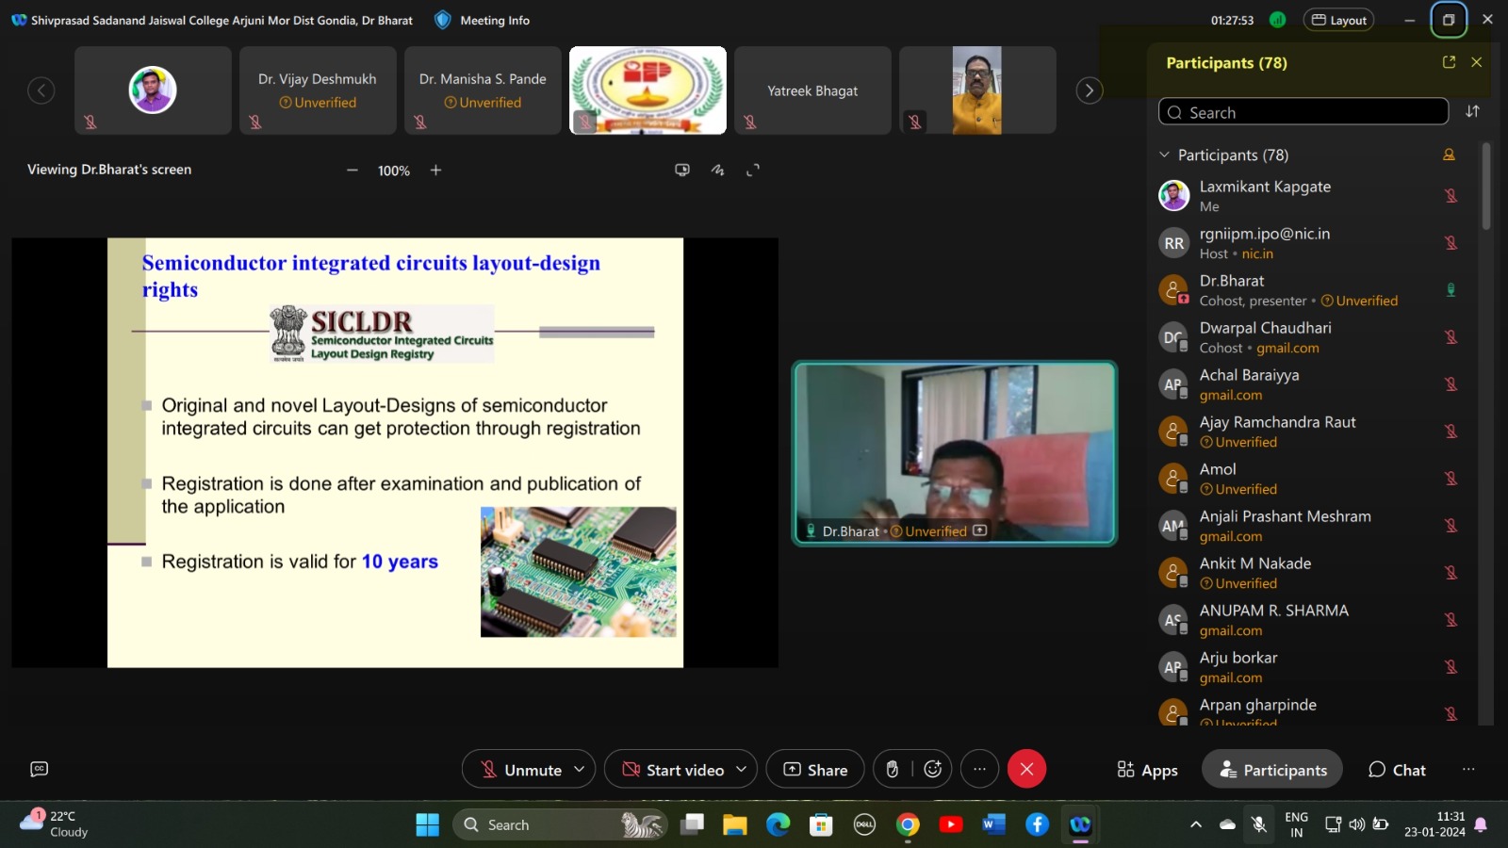Unmute the microphone
The image size is (1508, 848).
click(x=520, y=770)
